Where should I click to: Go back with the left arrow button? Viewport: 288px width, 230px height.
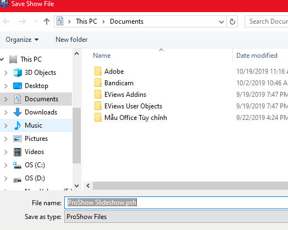[x=6, y=21]
